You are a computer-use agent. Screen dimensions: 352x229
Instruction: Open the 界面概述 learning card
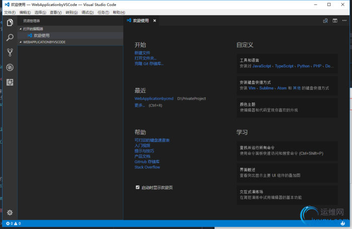pos(287,173)
